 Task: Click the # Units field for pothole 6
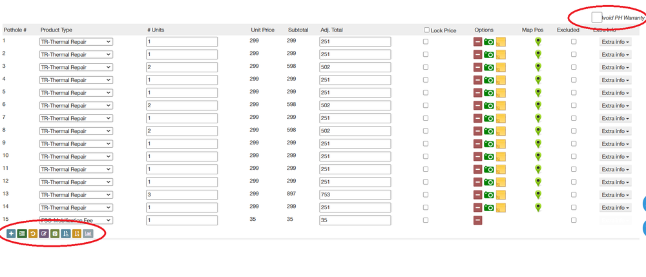point(182,105)
